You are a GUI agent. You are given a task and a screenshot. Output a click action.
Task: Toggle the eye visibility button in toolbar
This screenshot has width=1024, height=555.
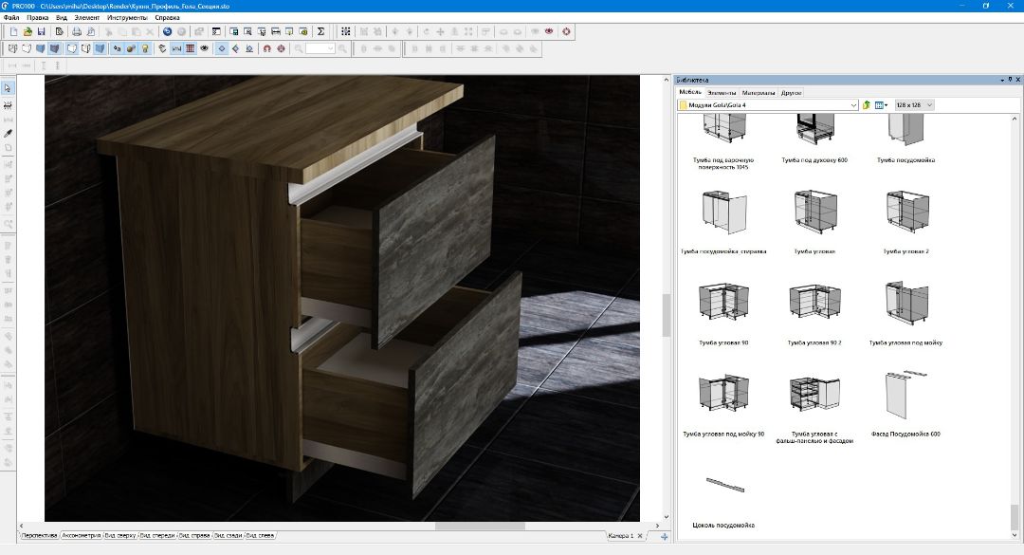[204, 48]
